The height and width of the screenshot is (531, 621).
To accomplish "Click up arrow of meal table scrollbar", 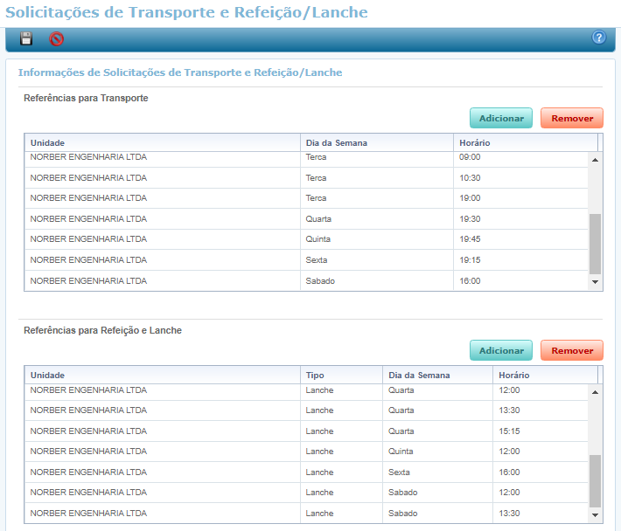I will coord(596,392).
